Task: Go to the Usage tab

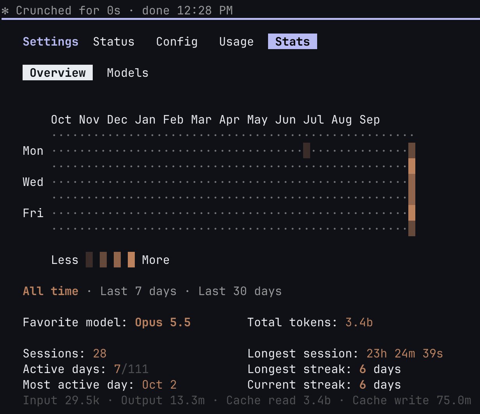Action: (x=236, y=42)
